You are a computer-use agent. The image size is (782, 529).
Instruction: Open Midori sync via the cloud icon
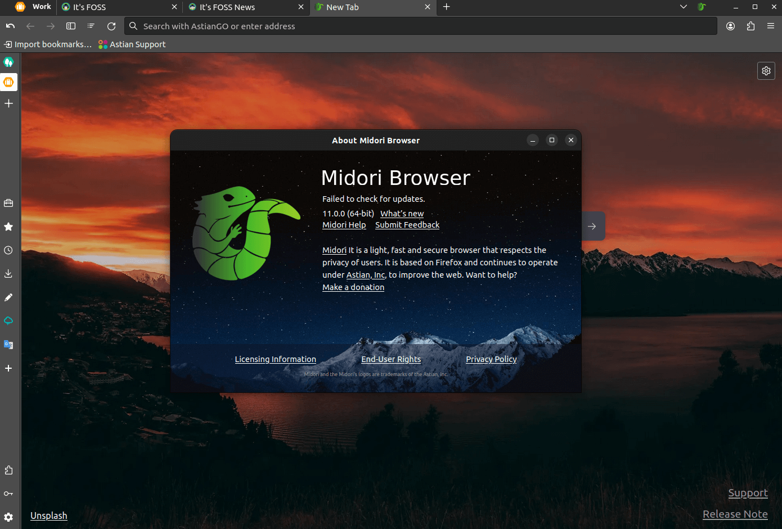click(x=8, y=320)
